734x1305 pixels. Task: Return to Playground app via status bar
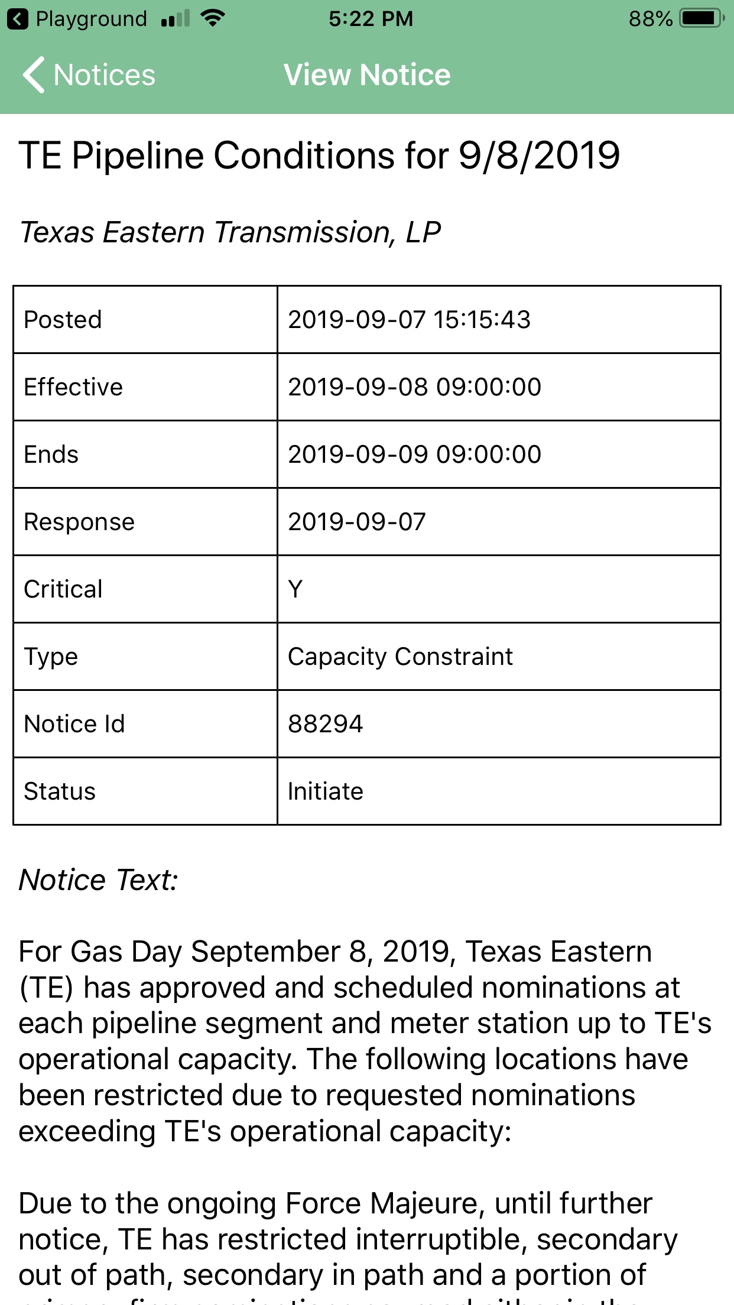coord(91,19)
